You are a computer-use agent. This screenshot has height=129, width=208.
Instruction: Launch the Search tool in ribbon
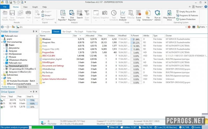[x=80, y=15]
